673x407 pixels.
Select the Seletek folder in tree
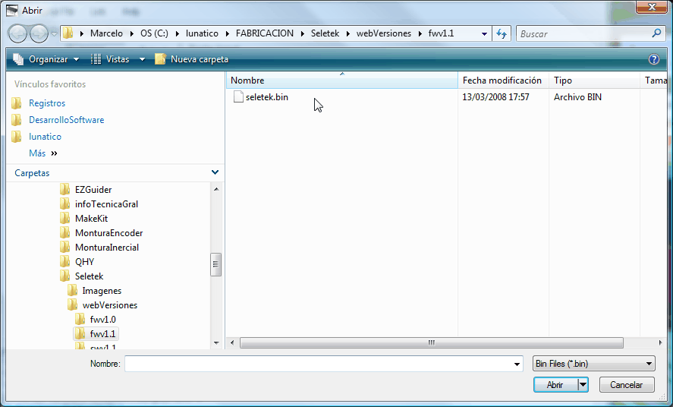click(89, 276)
